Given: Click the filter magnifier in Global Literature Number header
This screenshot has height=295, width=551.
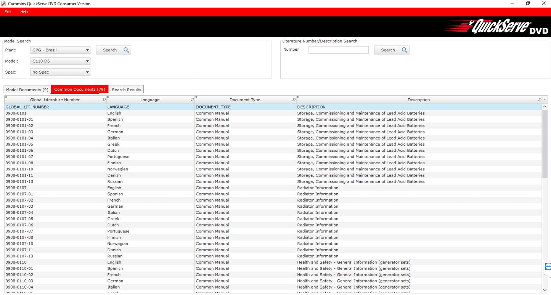Looking at the screenshot, I should point(104,100).
